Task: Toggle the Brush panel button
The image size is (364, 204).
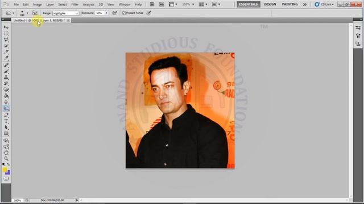Action: point(35,13)
